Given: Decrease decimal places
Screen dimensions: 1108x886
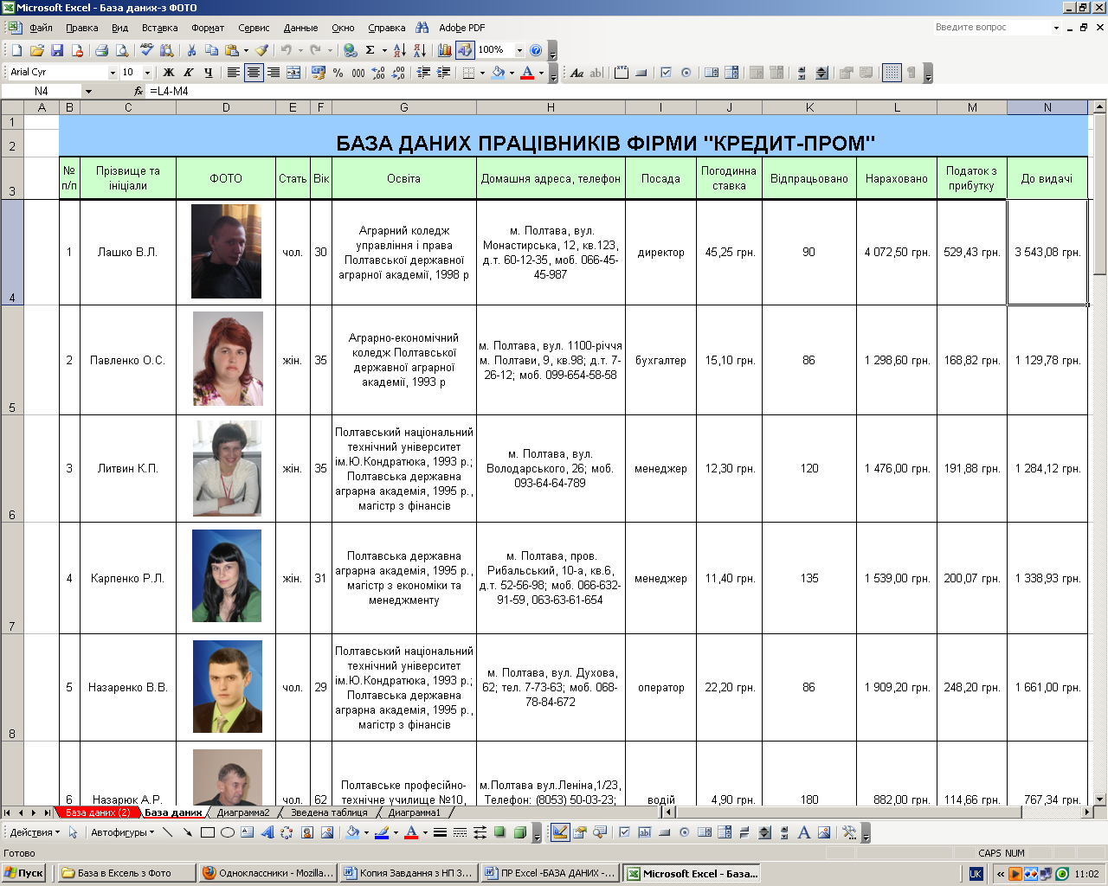Looking at the screenshot, I should pyautogui.click(x=398, y=73).
